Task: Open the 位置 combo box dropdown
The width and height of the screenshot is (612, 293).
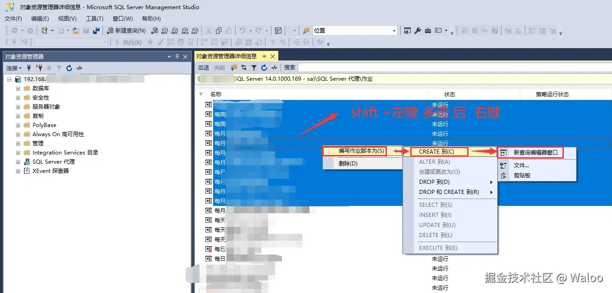Action: click(x=394, y=30)
